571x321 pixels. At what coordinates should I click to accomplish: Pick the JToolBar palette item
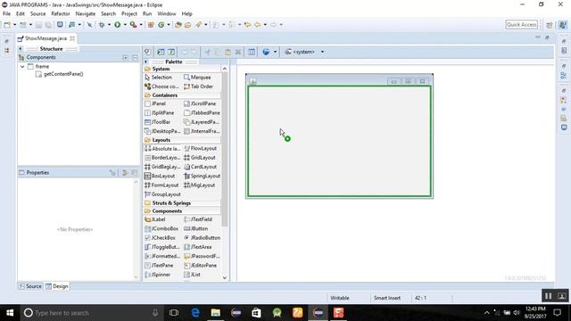[x=158, y=122]
